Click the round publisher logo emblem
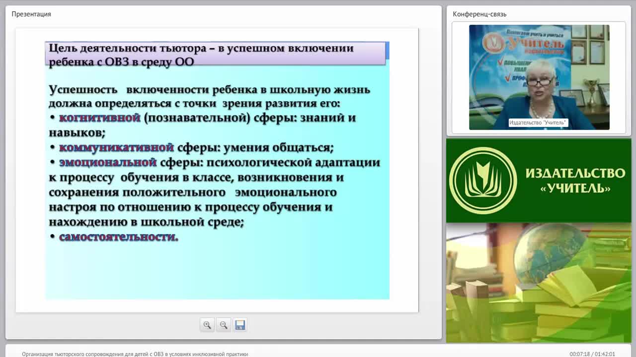This screenshot has width=636, height=357. [483, 180]
